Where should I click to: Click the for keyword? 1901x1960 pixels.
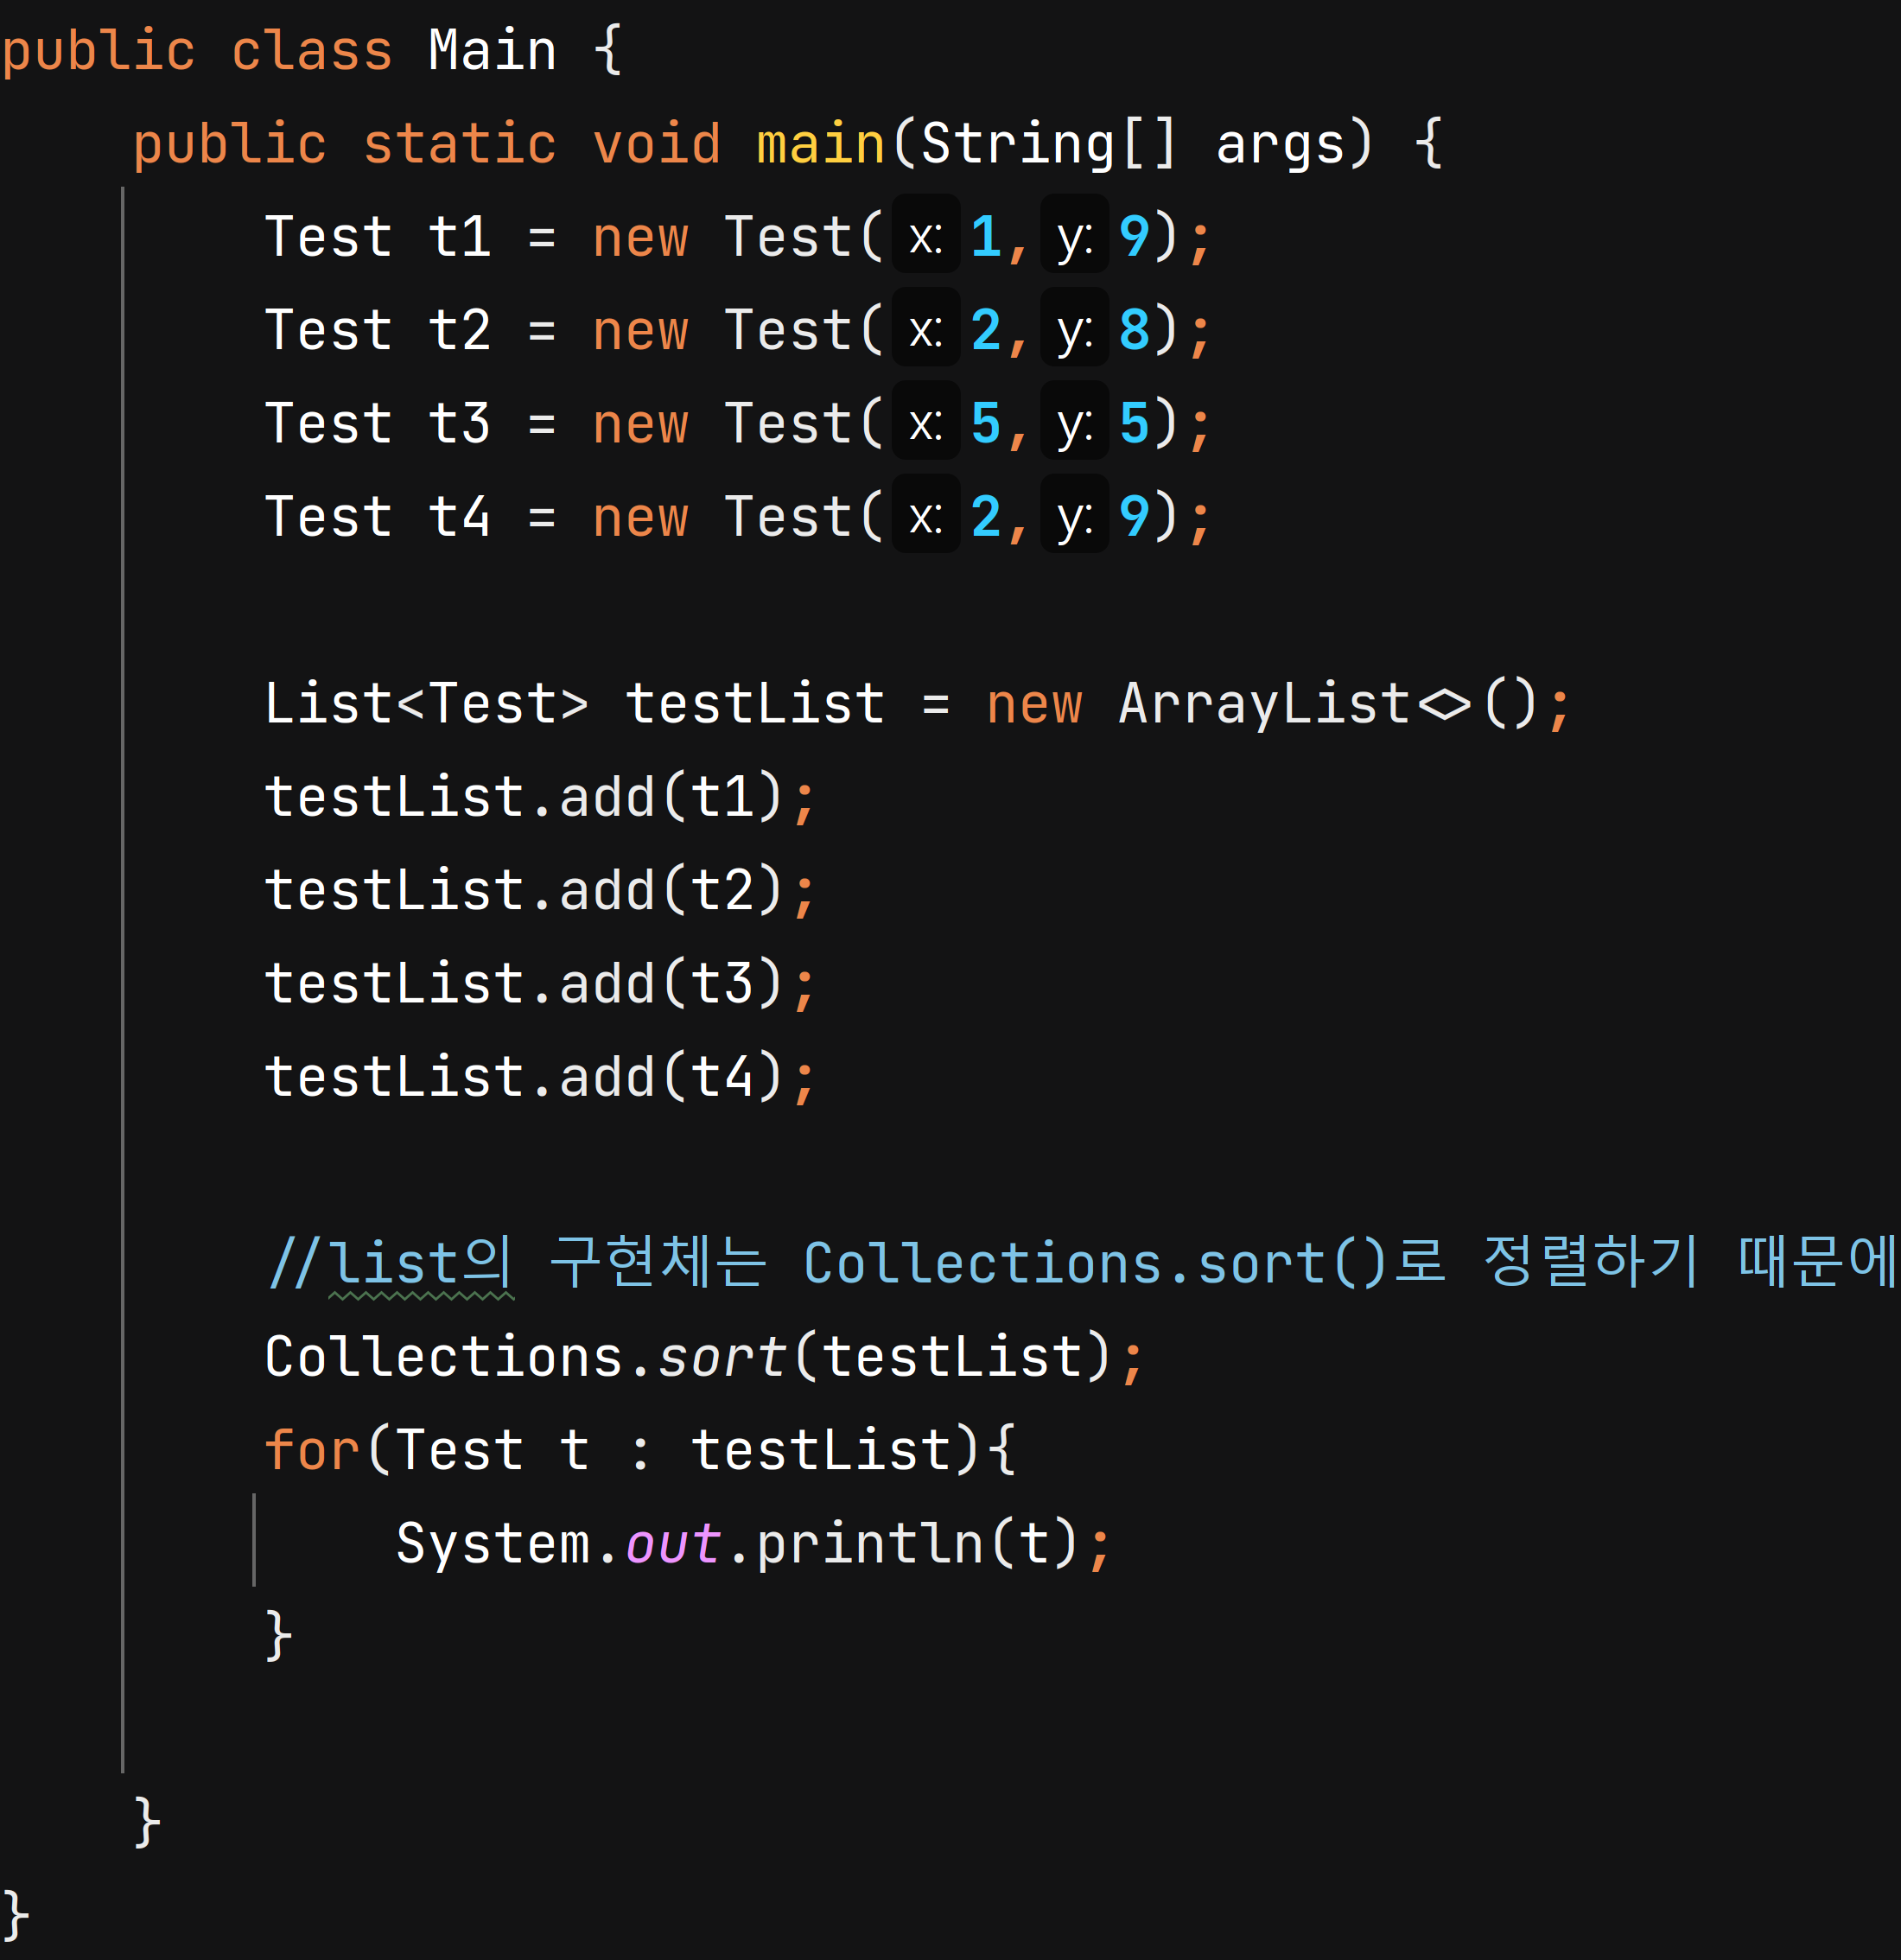click(311, 1451)
